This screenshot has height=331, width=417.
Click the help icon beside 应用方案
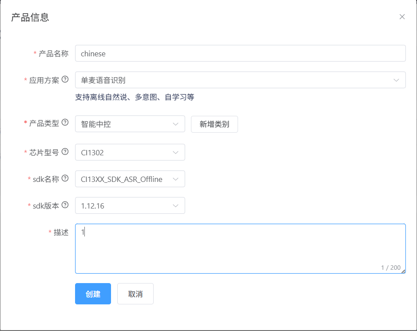coord(65,79)
